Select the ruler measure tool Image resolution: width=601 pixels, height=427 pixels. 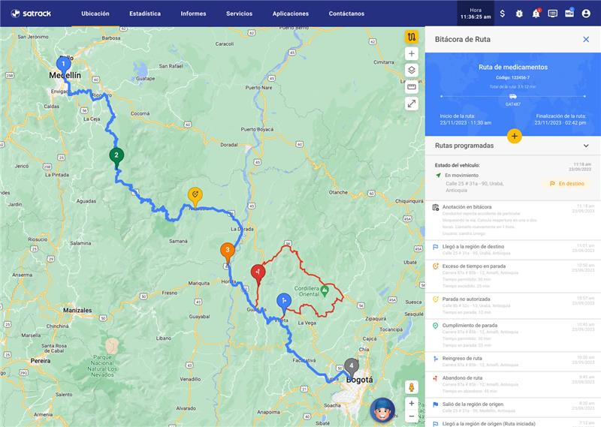(412, 87)
